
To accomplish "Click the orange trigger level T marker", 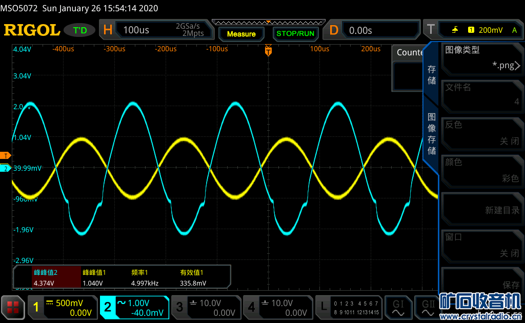I will coord(6,155).
